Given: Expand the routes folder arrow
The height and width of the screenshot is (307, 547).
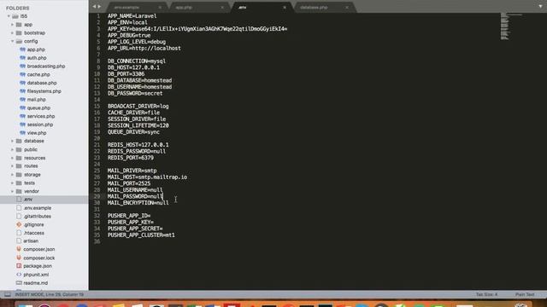Looking at the screenshot, I should pos(12,166).
